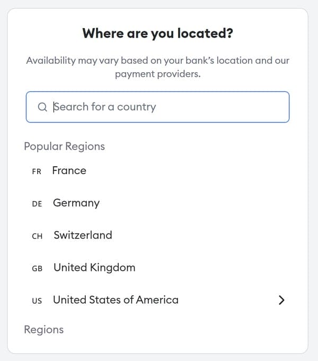Click the Popular Regions section heading
Viewport: 318px width, 361px height.
click(x=65, y=147)
